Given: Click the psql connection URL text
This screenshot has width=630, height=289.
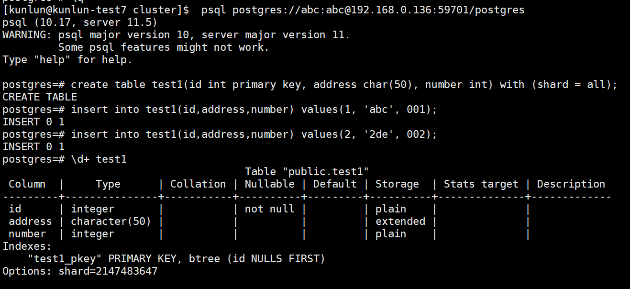Looking at the screenshot, I should pyautogui.click(x=378, y=10).
